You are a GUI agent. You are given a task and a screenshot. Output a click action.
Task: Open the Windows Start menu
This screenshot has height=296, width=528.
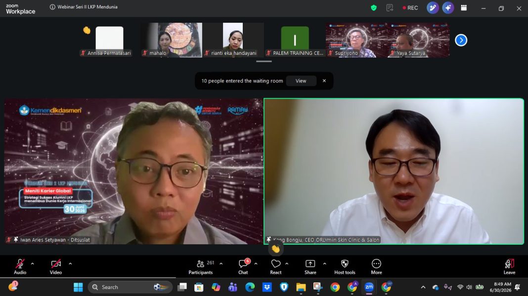pyautogui.click(x=78, y=287)
